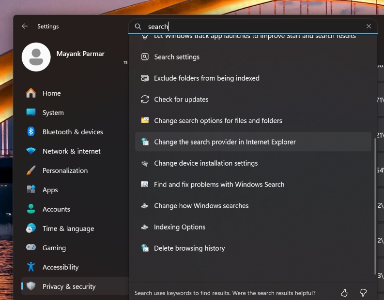This screenshot has height=300, width=384.
Task: Open Change the search provider in Internet Explorer
Action: pos(253,142)
